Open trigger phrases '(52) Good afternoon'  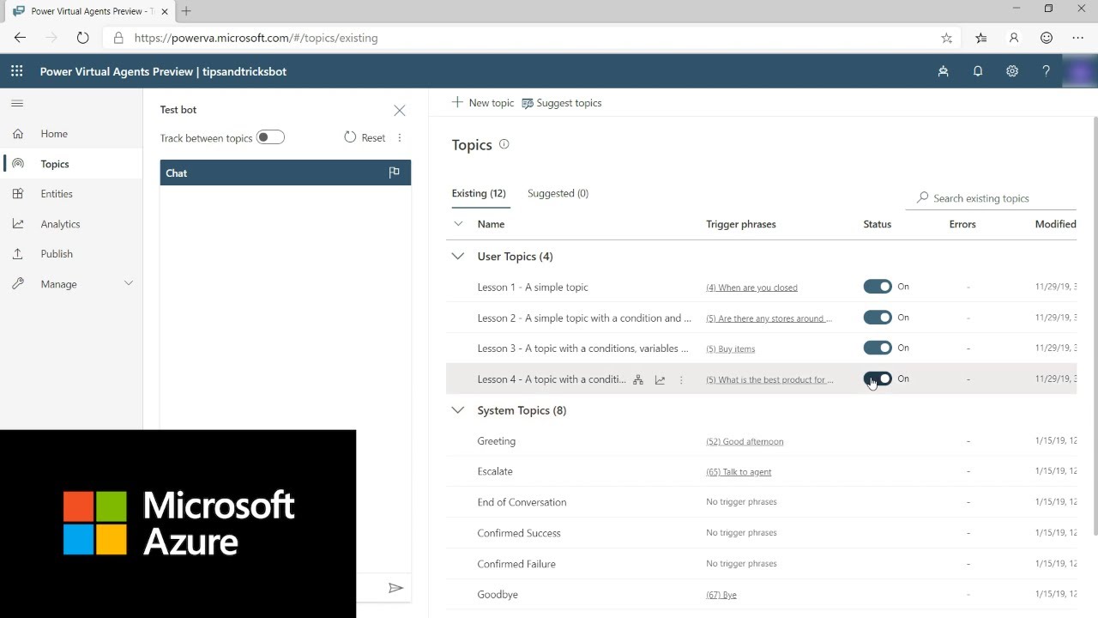(x=745, y=441)
